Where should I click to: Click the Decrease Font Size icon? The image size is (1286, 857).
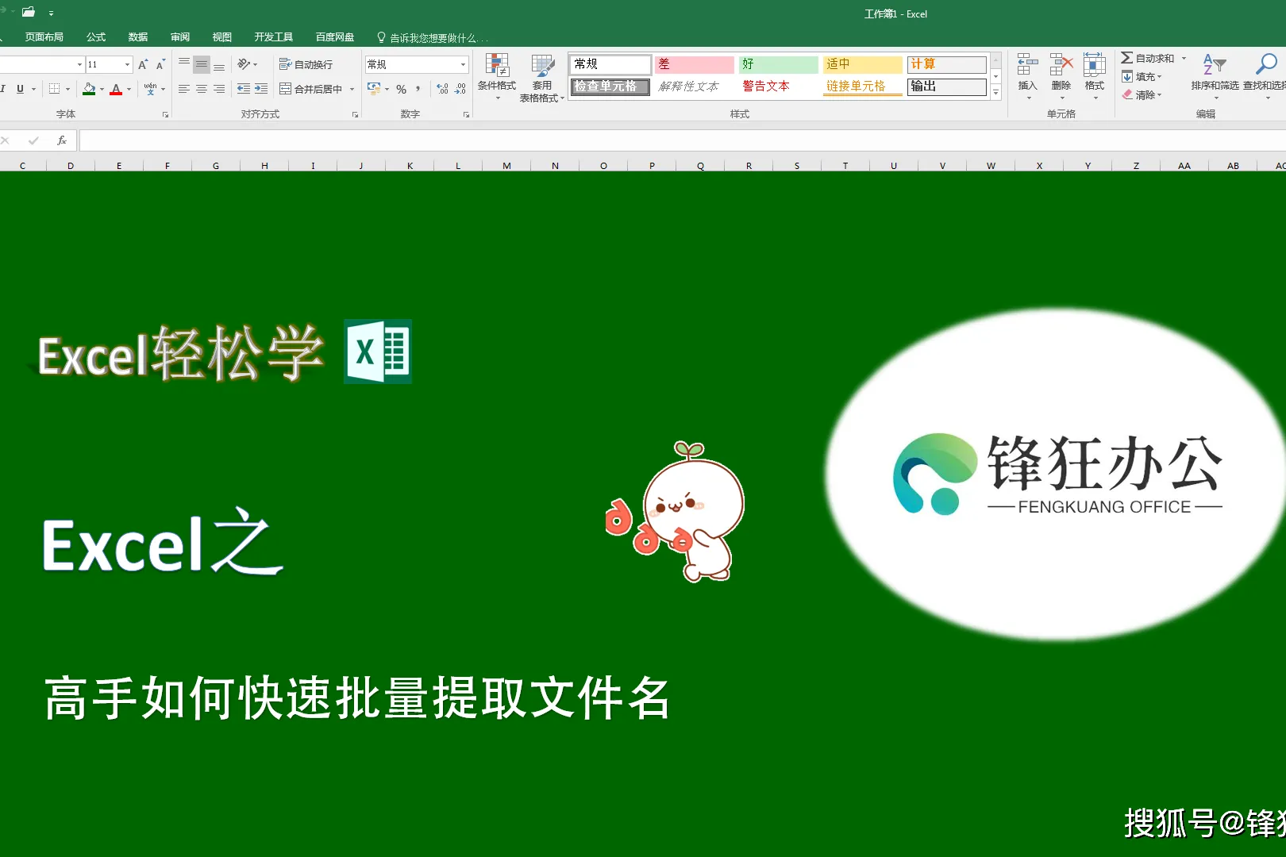pyautogui.click(x=160, y=65)
